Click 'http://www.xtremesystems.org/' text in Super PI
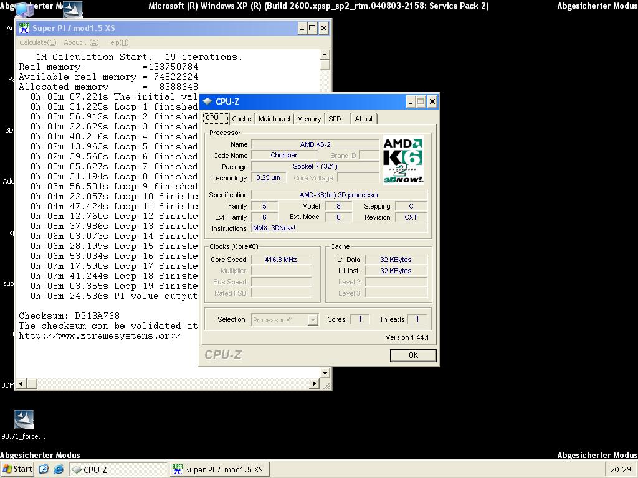The image size is (638, 478). click(x=100, y=336)
